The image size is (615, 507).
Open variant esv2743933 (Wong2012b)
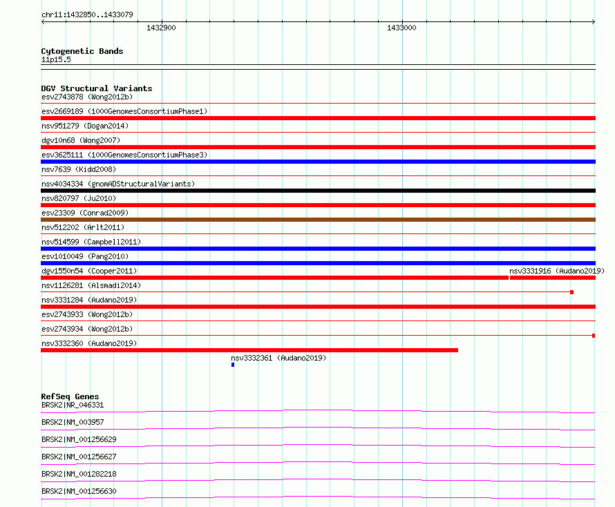[x=87, y=314]
